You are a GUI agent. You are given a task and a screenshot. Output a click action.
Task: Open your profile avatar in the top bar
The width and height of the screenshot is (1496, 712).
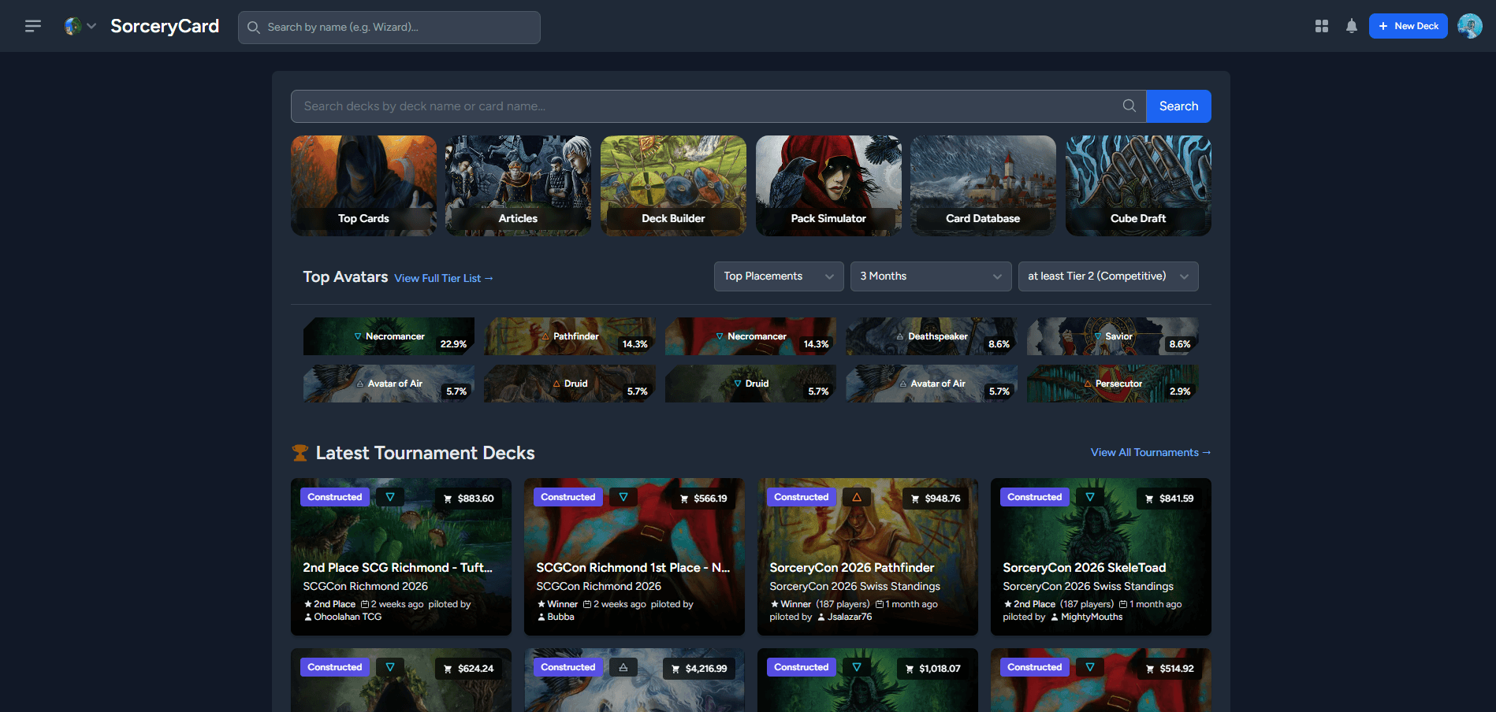(x=1470, y=25)
